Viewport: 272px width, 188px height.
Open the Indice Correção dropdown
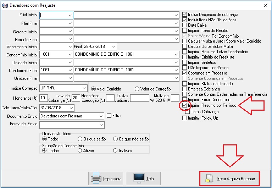pos(84,88)
